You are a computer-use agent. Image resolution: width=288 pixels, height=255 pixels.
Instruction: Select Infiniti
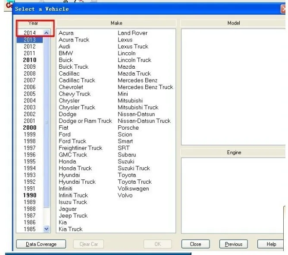(x=66, y=188)
